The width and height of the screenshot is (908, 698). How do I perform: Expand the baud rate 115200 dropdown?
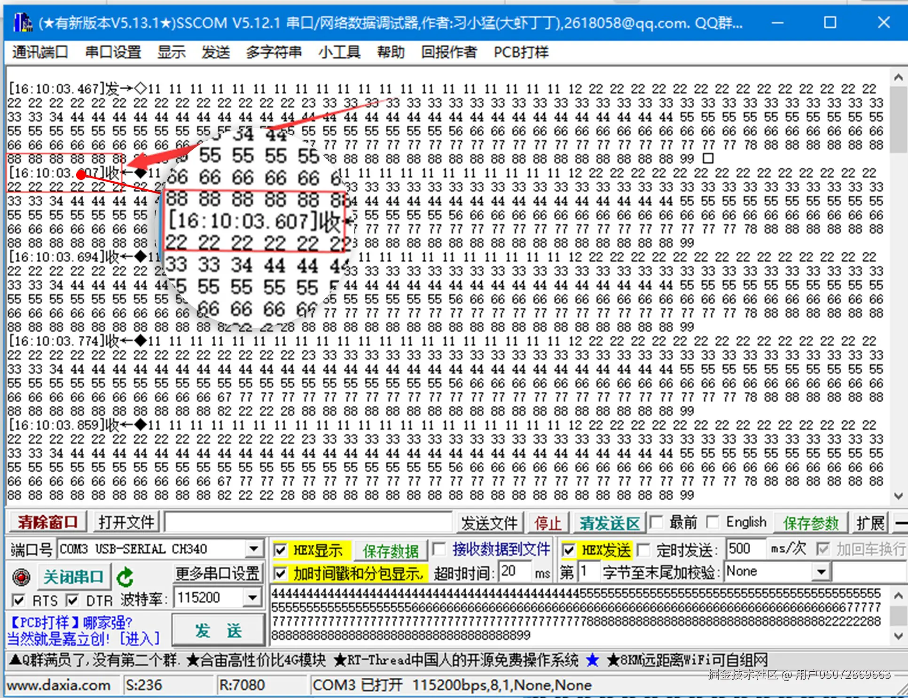pos(252,597)
